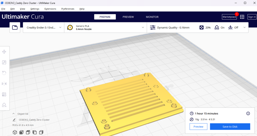Open the Marketplace
Screen dimensions: 257x136
click(x=229, y=17)
